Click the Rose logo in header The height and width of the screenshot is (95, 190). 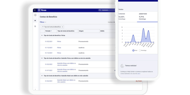click(x=42, y=10)
